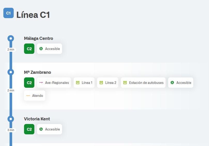Click the blue C1 line badge

tap(9, 13)
